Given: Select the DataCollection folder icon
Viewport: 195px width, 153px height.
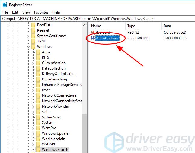Looking at the screenshot, I should pos(38,68).
